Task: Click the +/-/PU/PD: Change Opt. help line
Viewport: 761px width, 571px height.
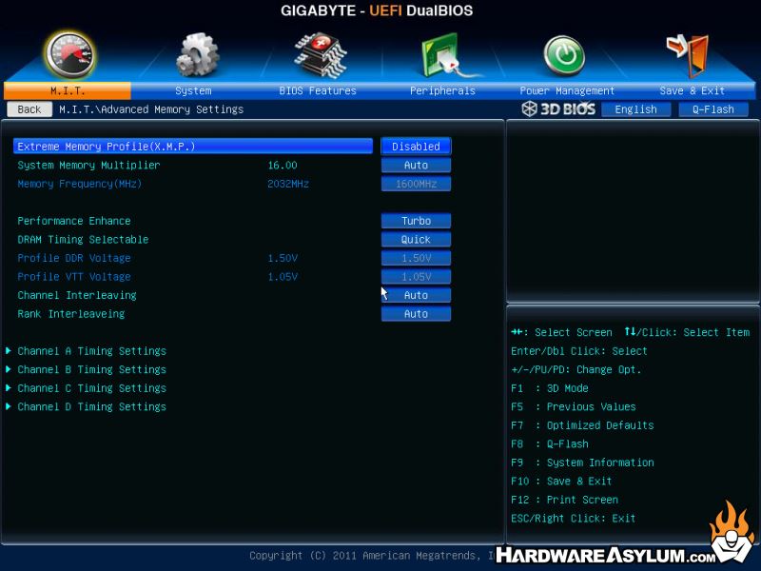Action: click(x=576, y=369)
